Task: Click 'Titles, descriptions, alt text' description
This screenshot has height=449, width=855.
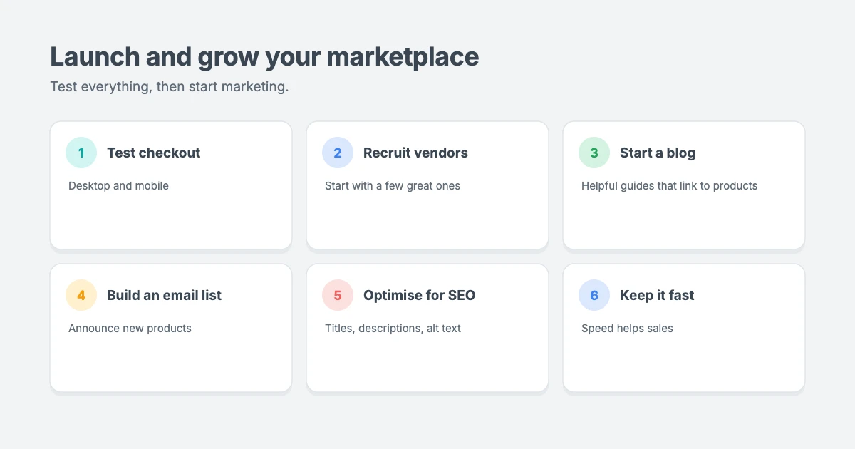Action: (x=393, y=329)
